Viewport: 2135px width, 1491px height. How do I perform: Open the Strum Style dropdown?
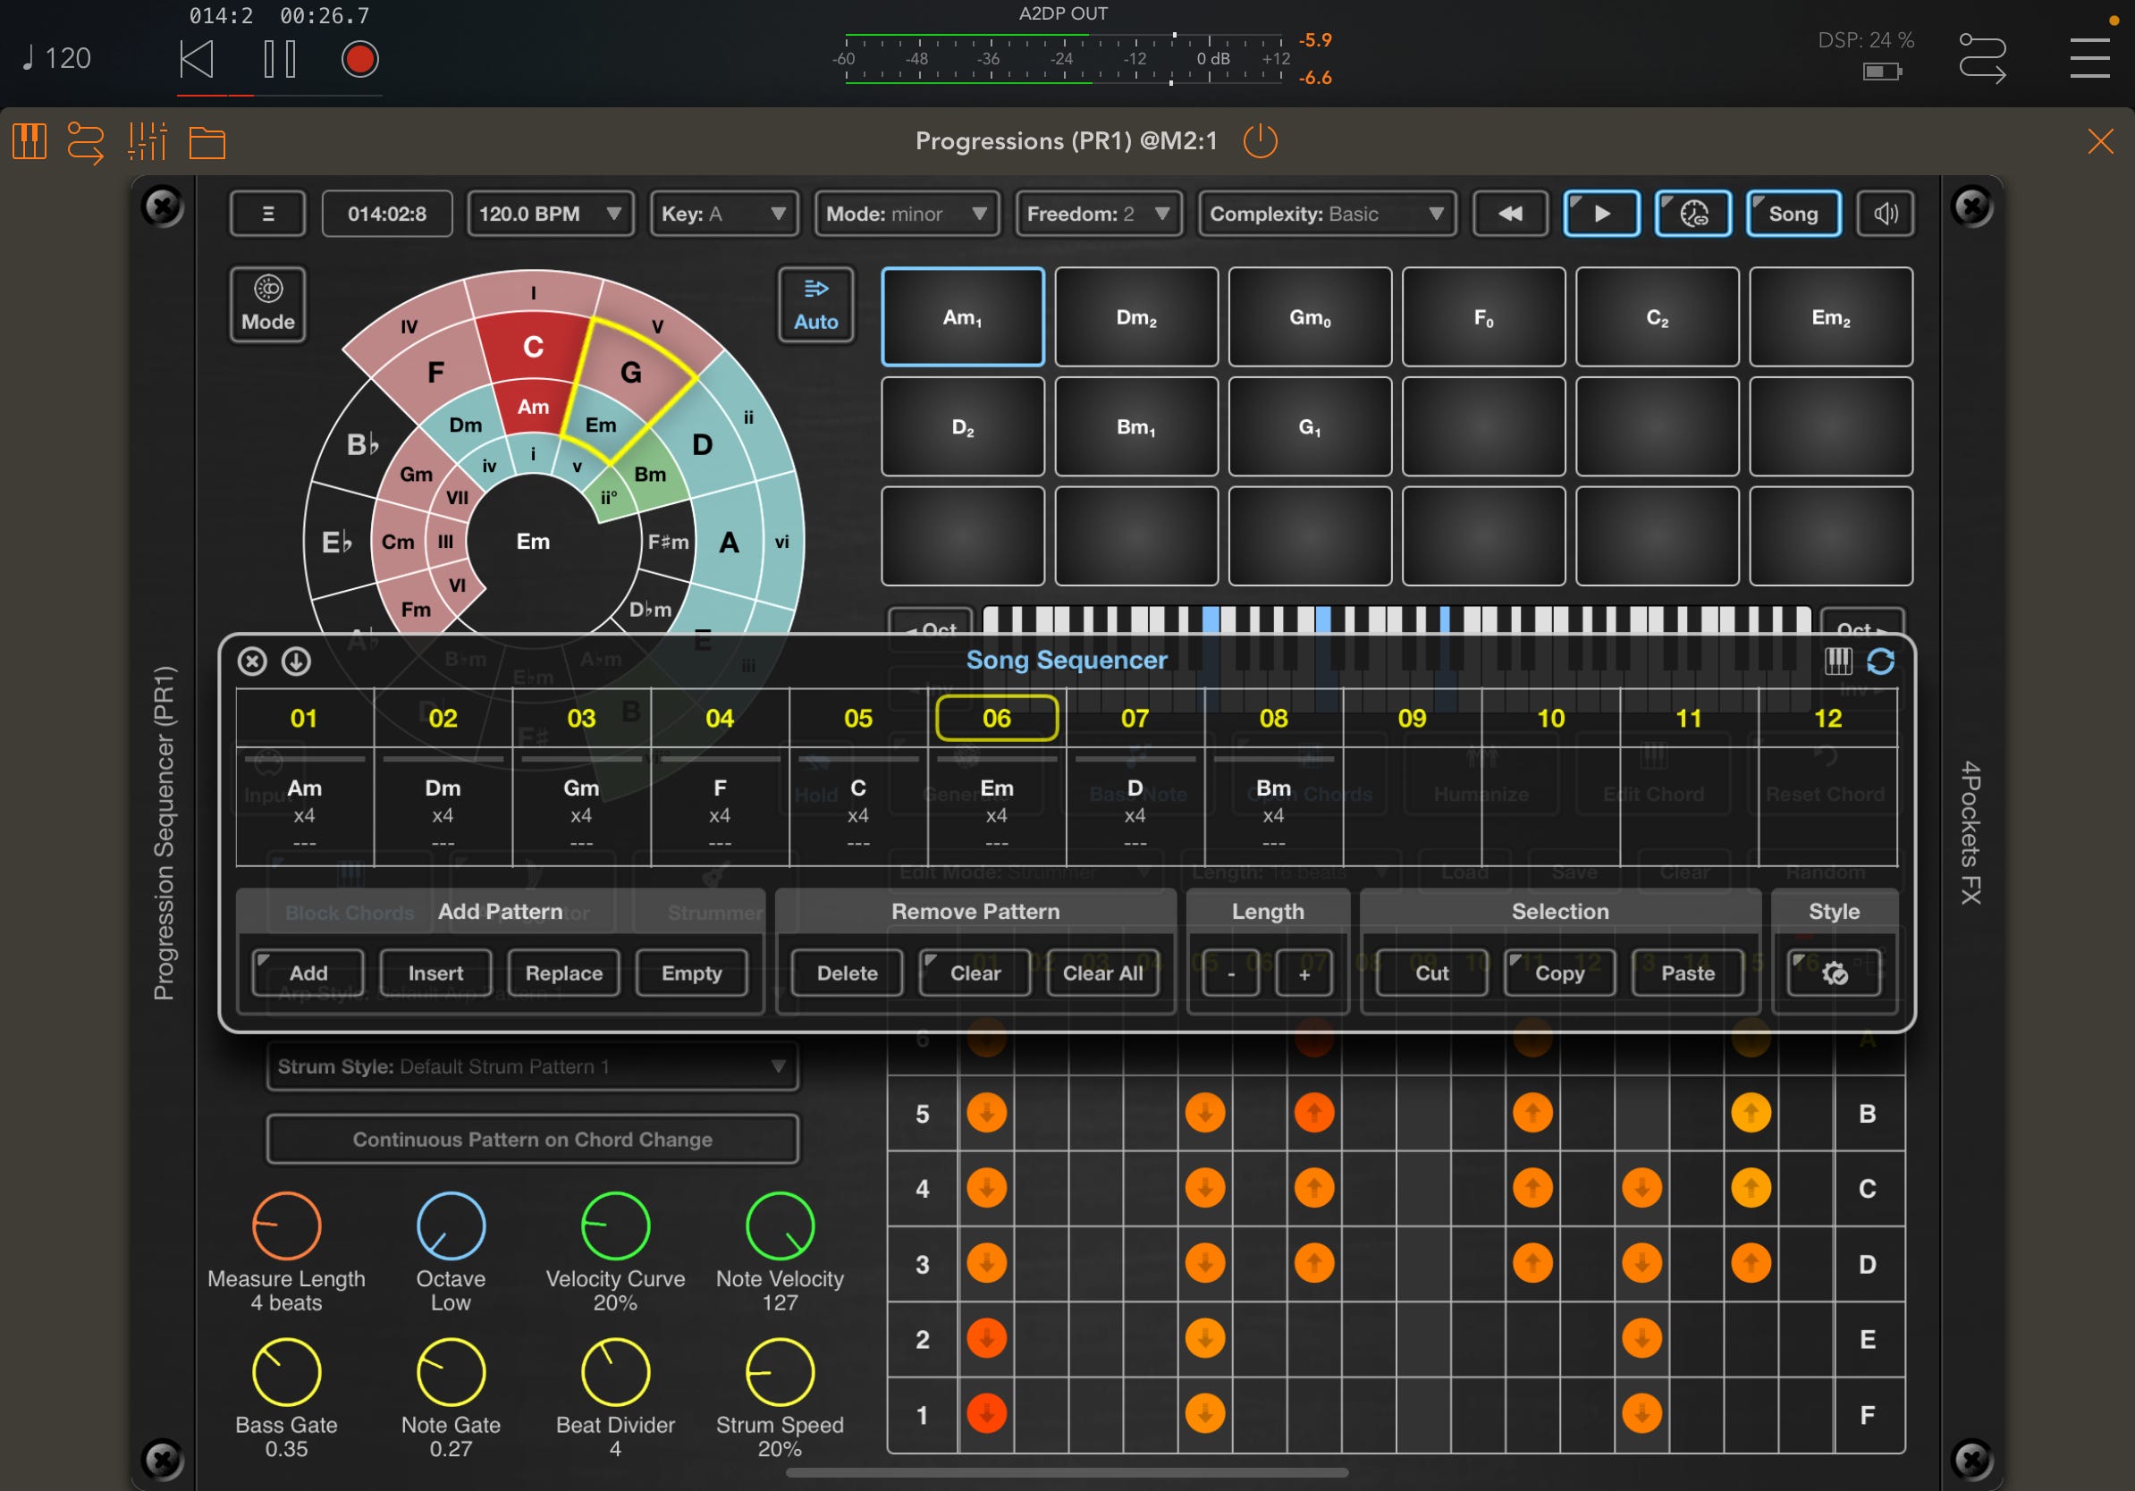533,1066
